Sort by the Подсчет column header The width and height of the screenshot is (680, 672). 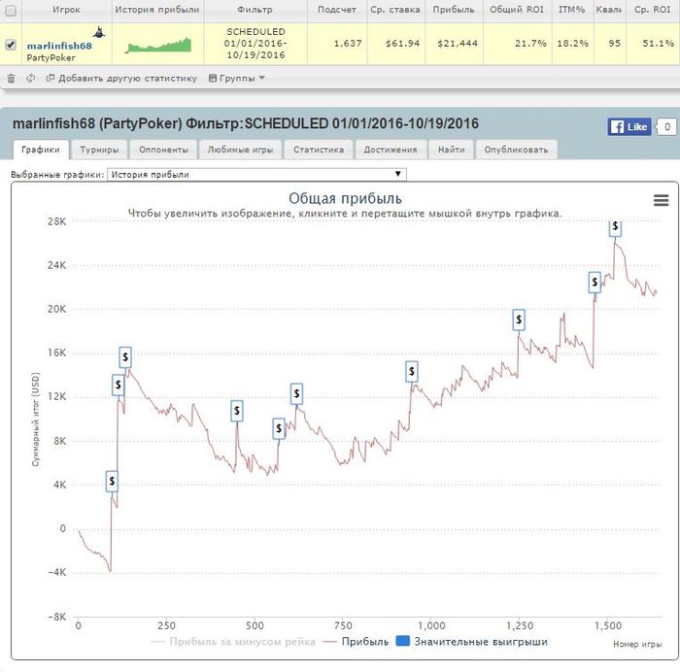coord(336,10)
